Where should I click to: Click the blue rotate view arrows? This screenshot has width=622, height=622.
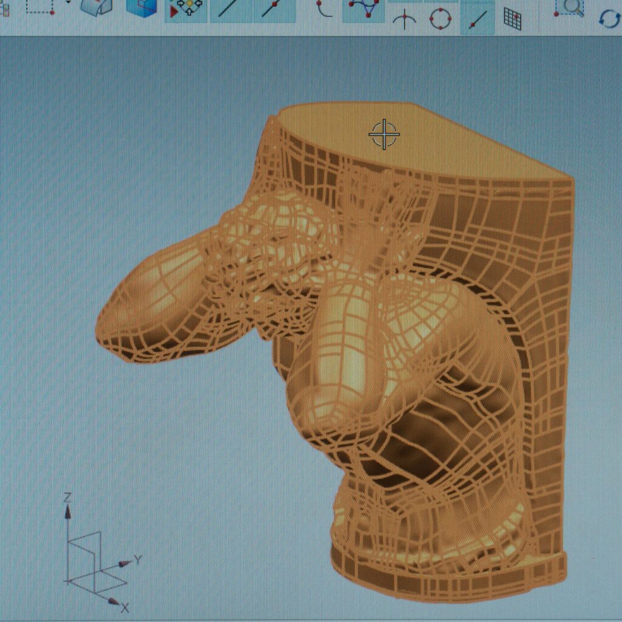[609, 18]
